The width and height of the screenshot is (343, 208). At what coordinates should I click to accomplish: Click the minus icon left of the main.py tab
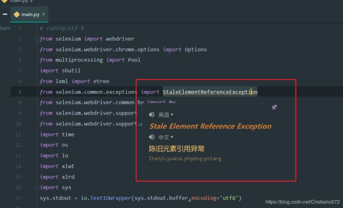(x=5, y=14)
